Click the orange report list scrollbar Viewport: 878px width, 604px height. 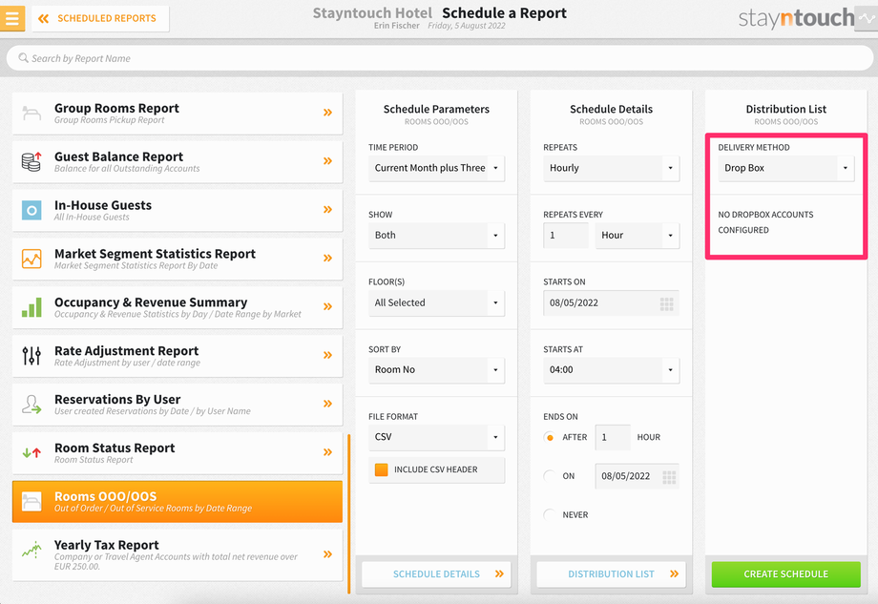click(x=349, y=513)
